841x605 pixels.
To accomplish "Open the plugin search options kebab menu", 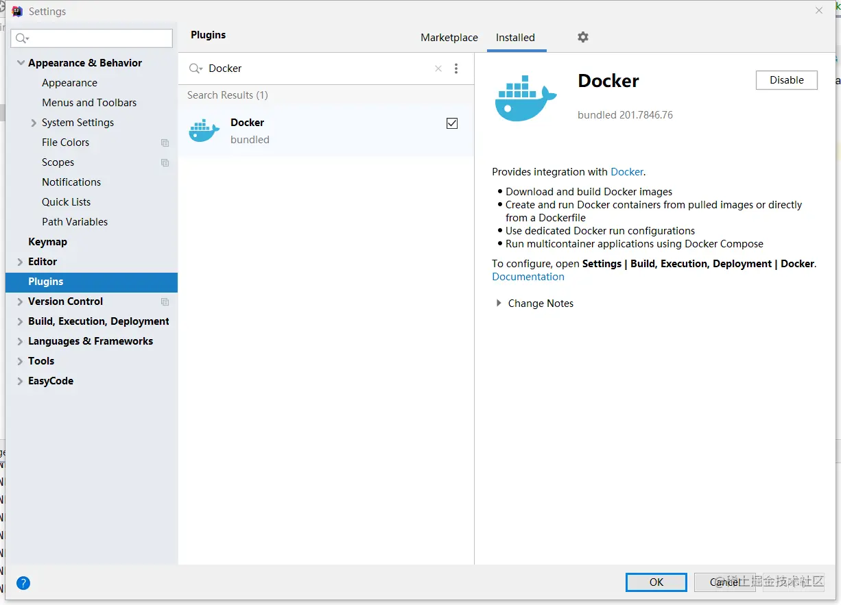I will [x=456, y=69].
